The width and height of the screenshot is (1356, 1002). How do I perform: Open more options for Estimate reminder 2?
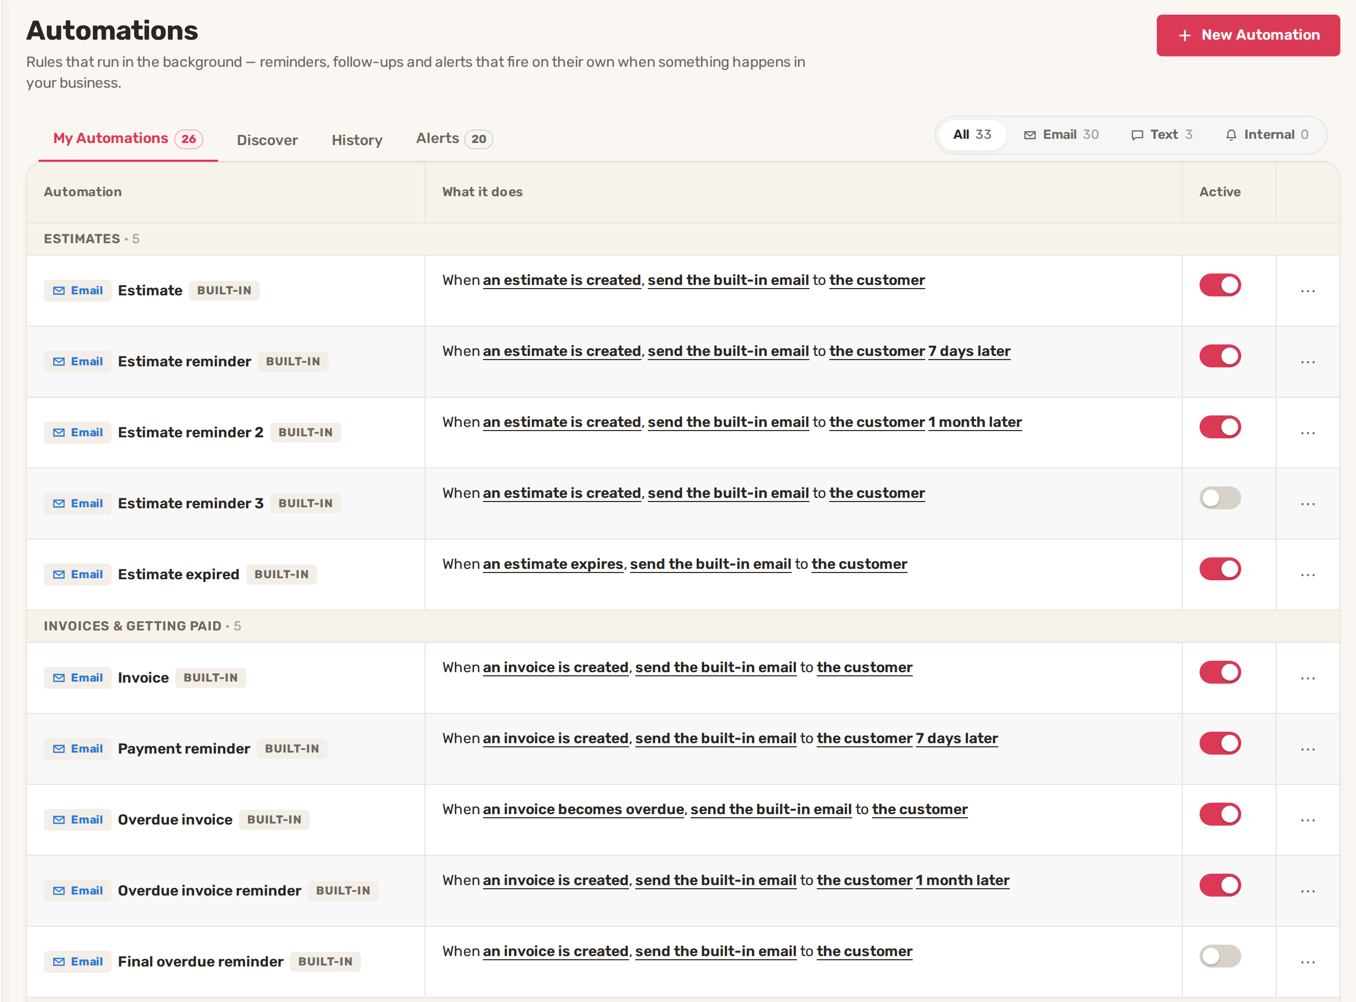pos(1307,433)
